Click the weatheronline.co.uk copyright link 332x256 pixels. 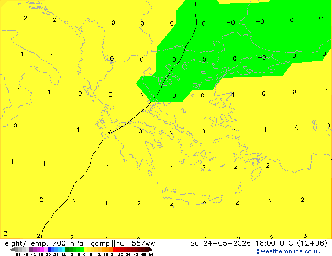coord(288,251)
